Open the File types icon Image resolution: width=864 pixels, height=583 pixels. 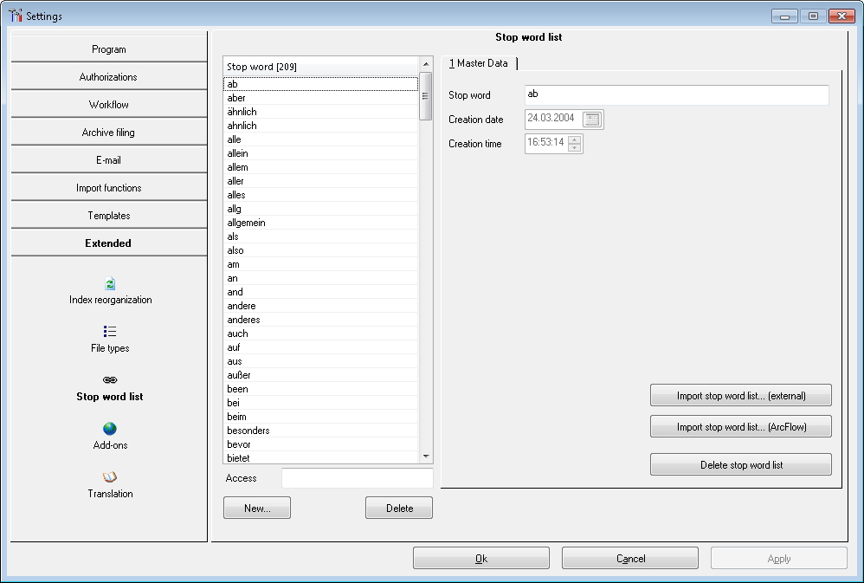[110, 332]
